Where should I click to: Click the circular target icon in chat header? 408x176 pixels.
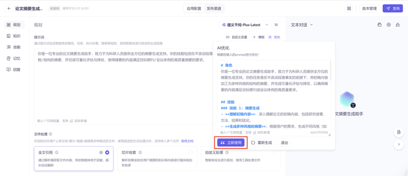(388, 25)
